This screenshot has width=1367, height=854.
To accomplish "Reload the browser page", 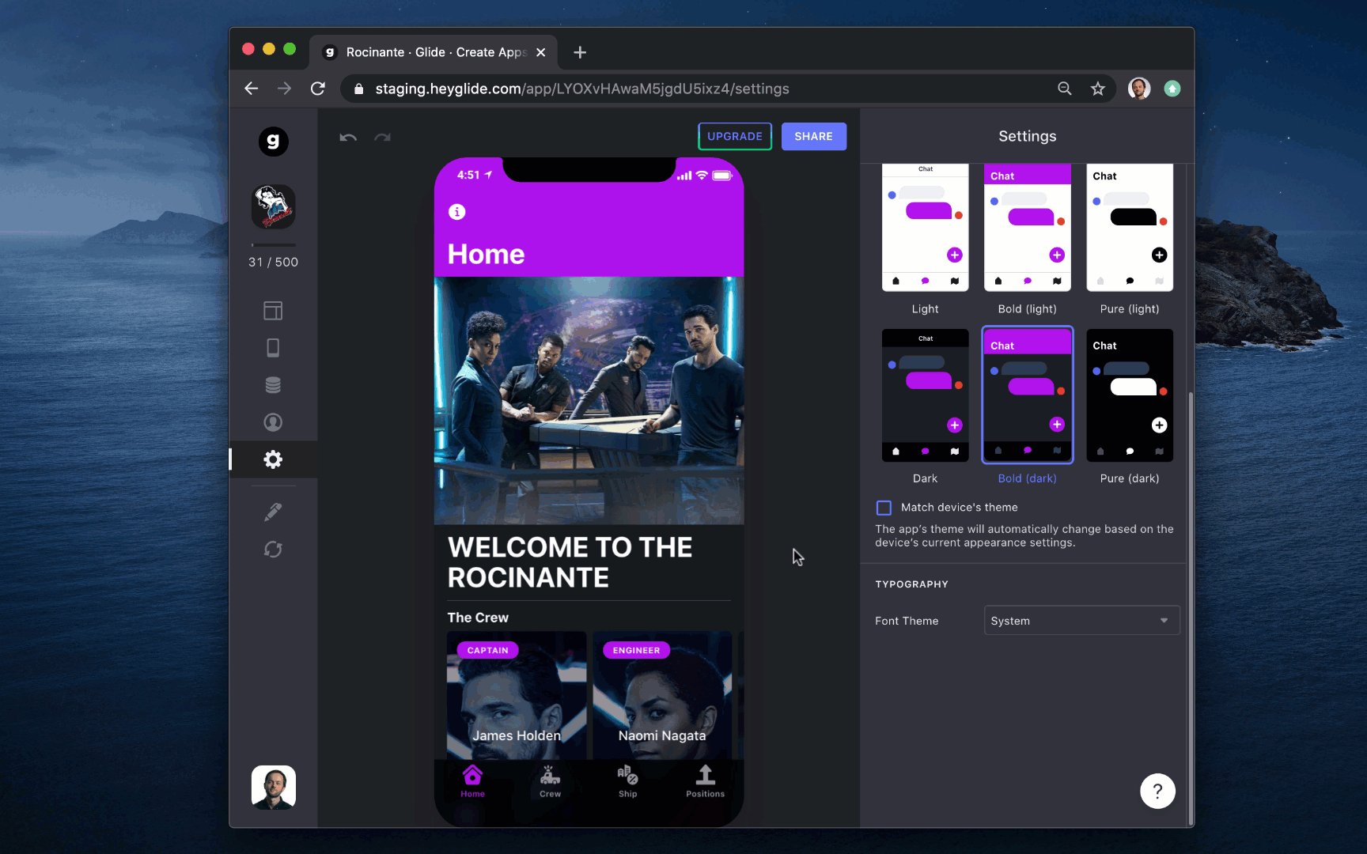I will coord(317,89).
